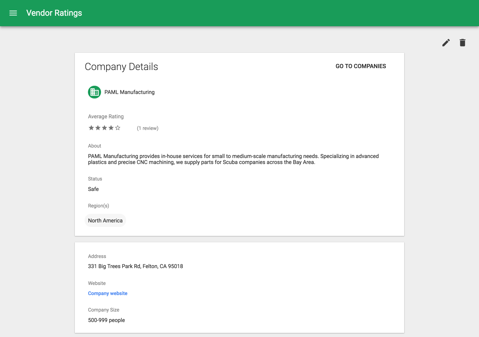Open the Company website link
Viewport: 479px width, 337px height.
(x=108, y=294)
